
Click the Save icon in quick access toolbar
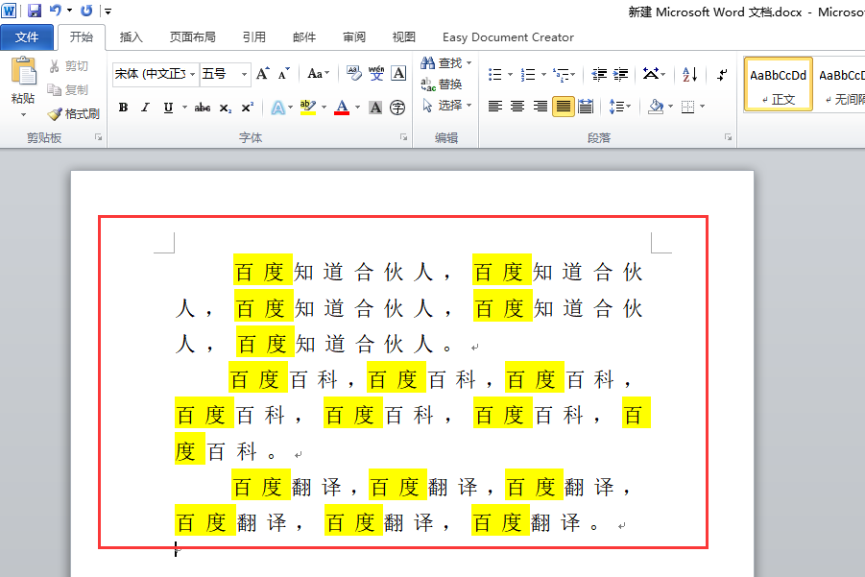pos(35,11)
